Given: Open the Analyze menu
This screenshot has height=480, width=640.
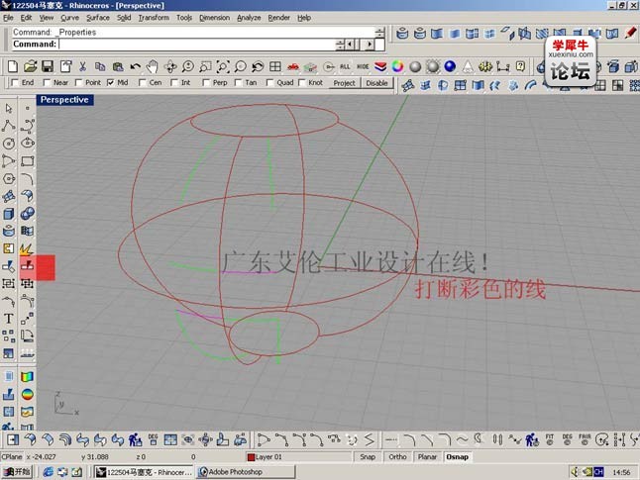Looking at the screenshot, I should click(249, 18).
